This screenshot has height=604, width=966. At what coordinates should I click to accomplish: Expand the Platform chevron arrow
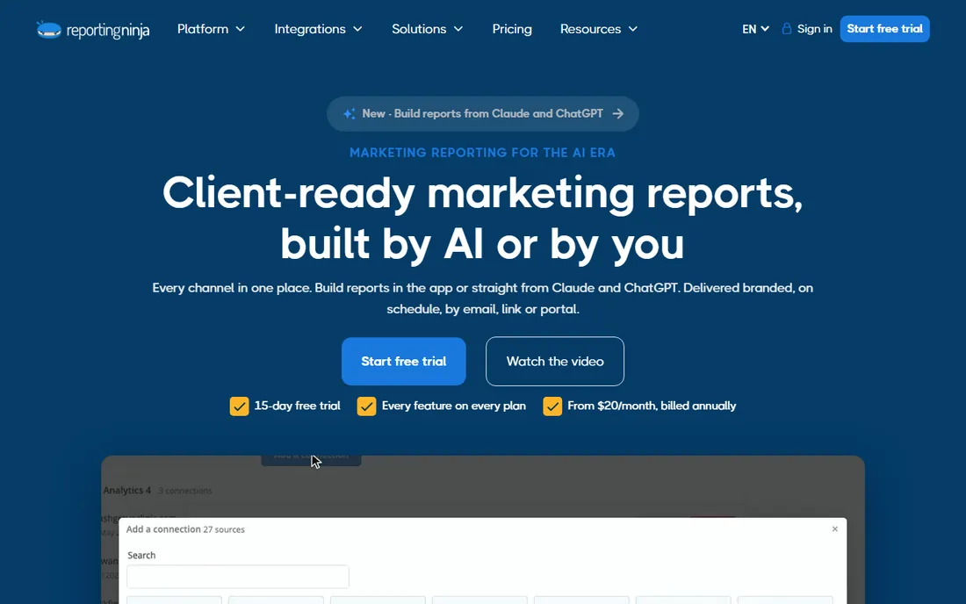241,29
